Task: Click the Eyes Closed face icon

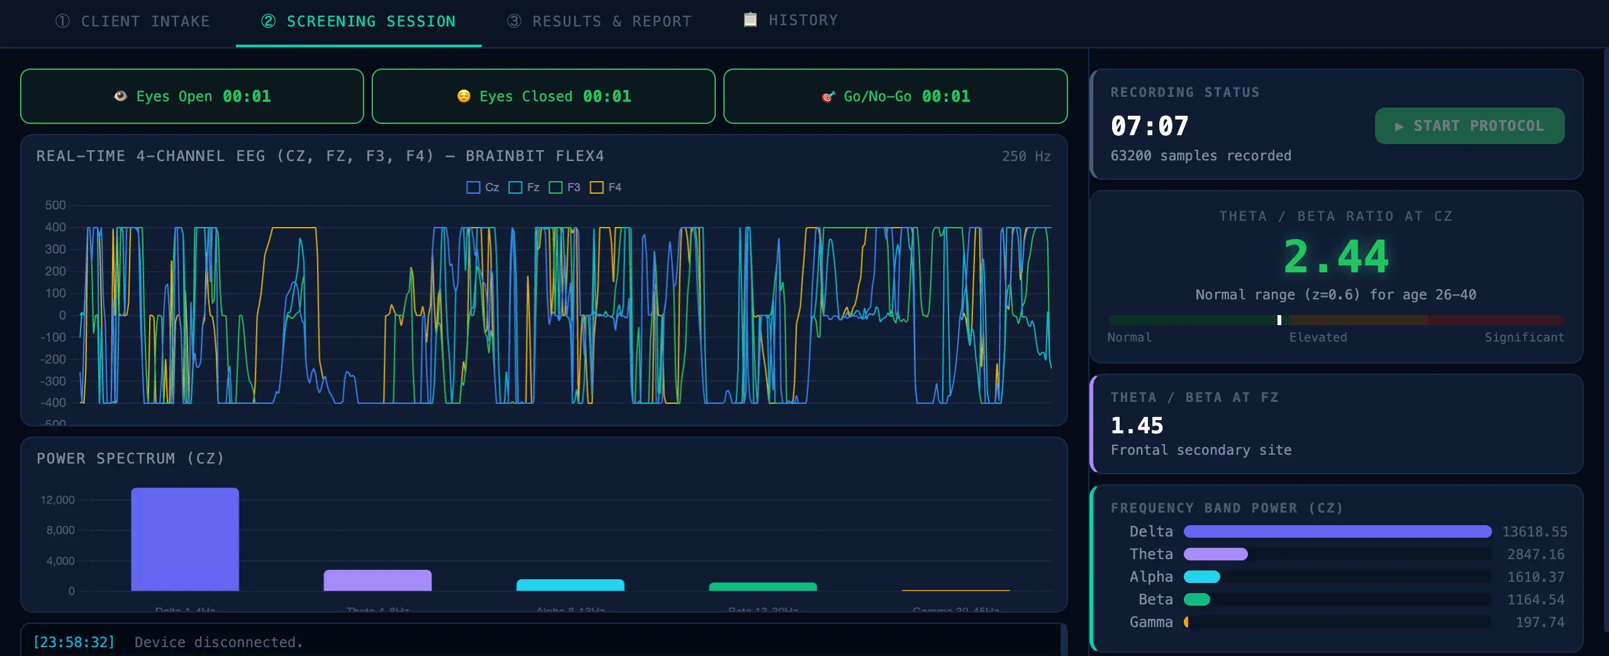Action: [x=464, y=96]
